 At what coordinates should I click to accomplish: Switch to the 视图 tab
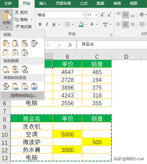pyautogui.click(x=134, y=3)
